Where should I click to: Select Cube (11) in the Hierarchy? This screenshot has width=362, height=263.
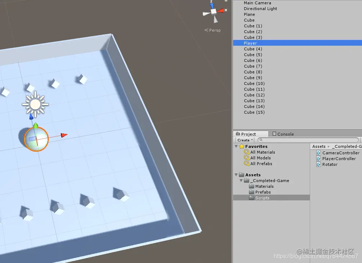click(298, 89)
